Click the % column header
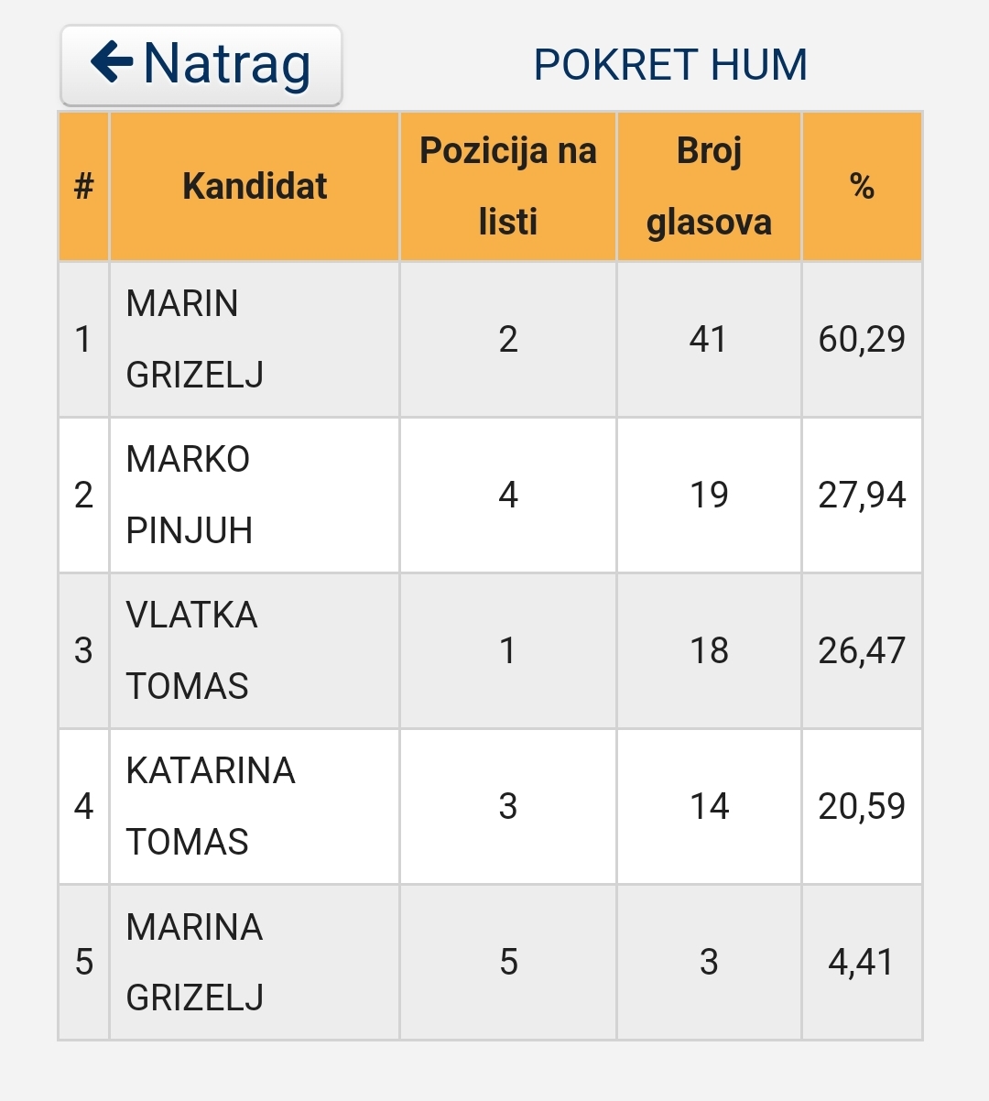 tap(862, 187)
